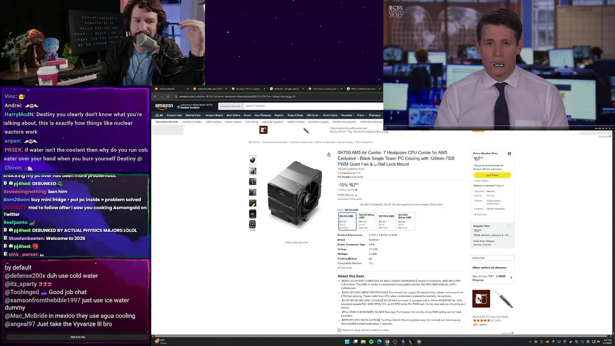This screenshot has width=615, height=346.
Task: Expand See more under product specs
Action: [345, 268]
